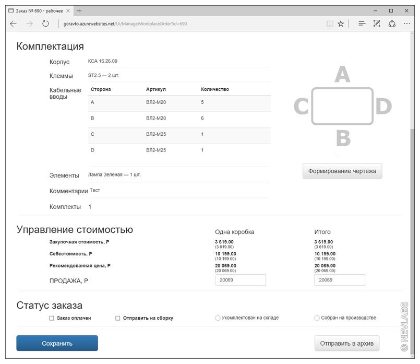The image size is (420, 364).
Task: Switch to the Заказ № 690 tab
Action: coord(38,10)
